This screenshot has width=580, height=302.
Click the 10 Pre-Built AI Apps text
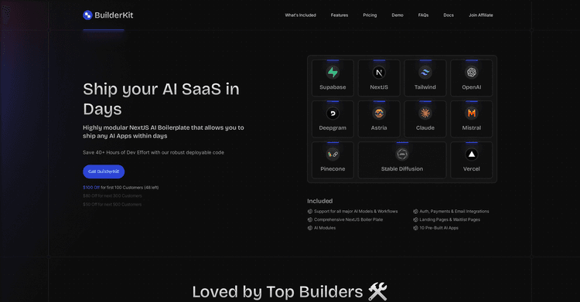tap(438, 228)
